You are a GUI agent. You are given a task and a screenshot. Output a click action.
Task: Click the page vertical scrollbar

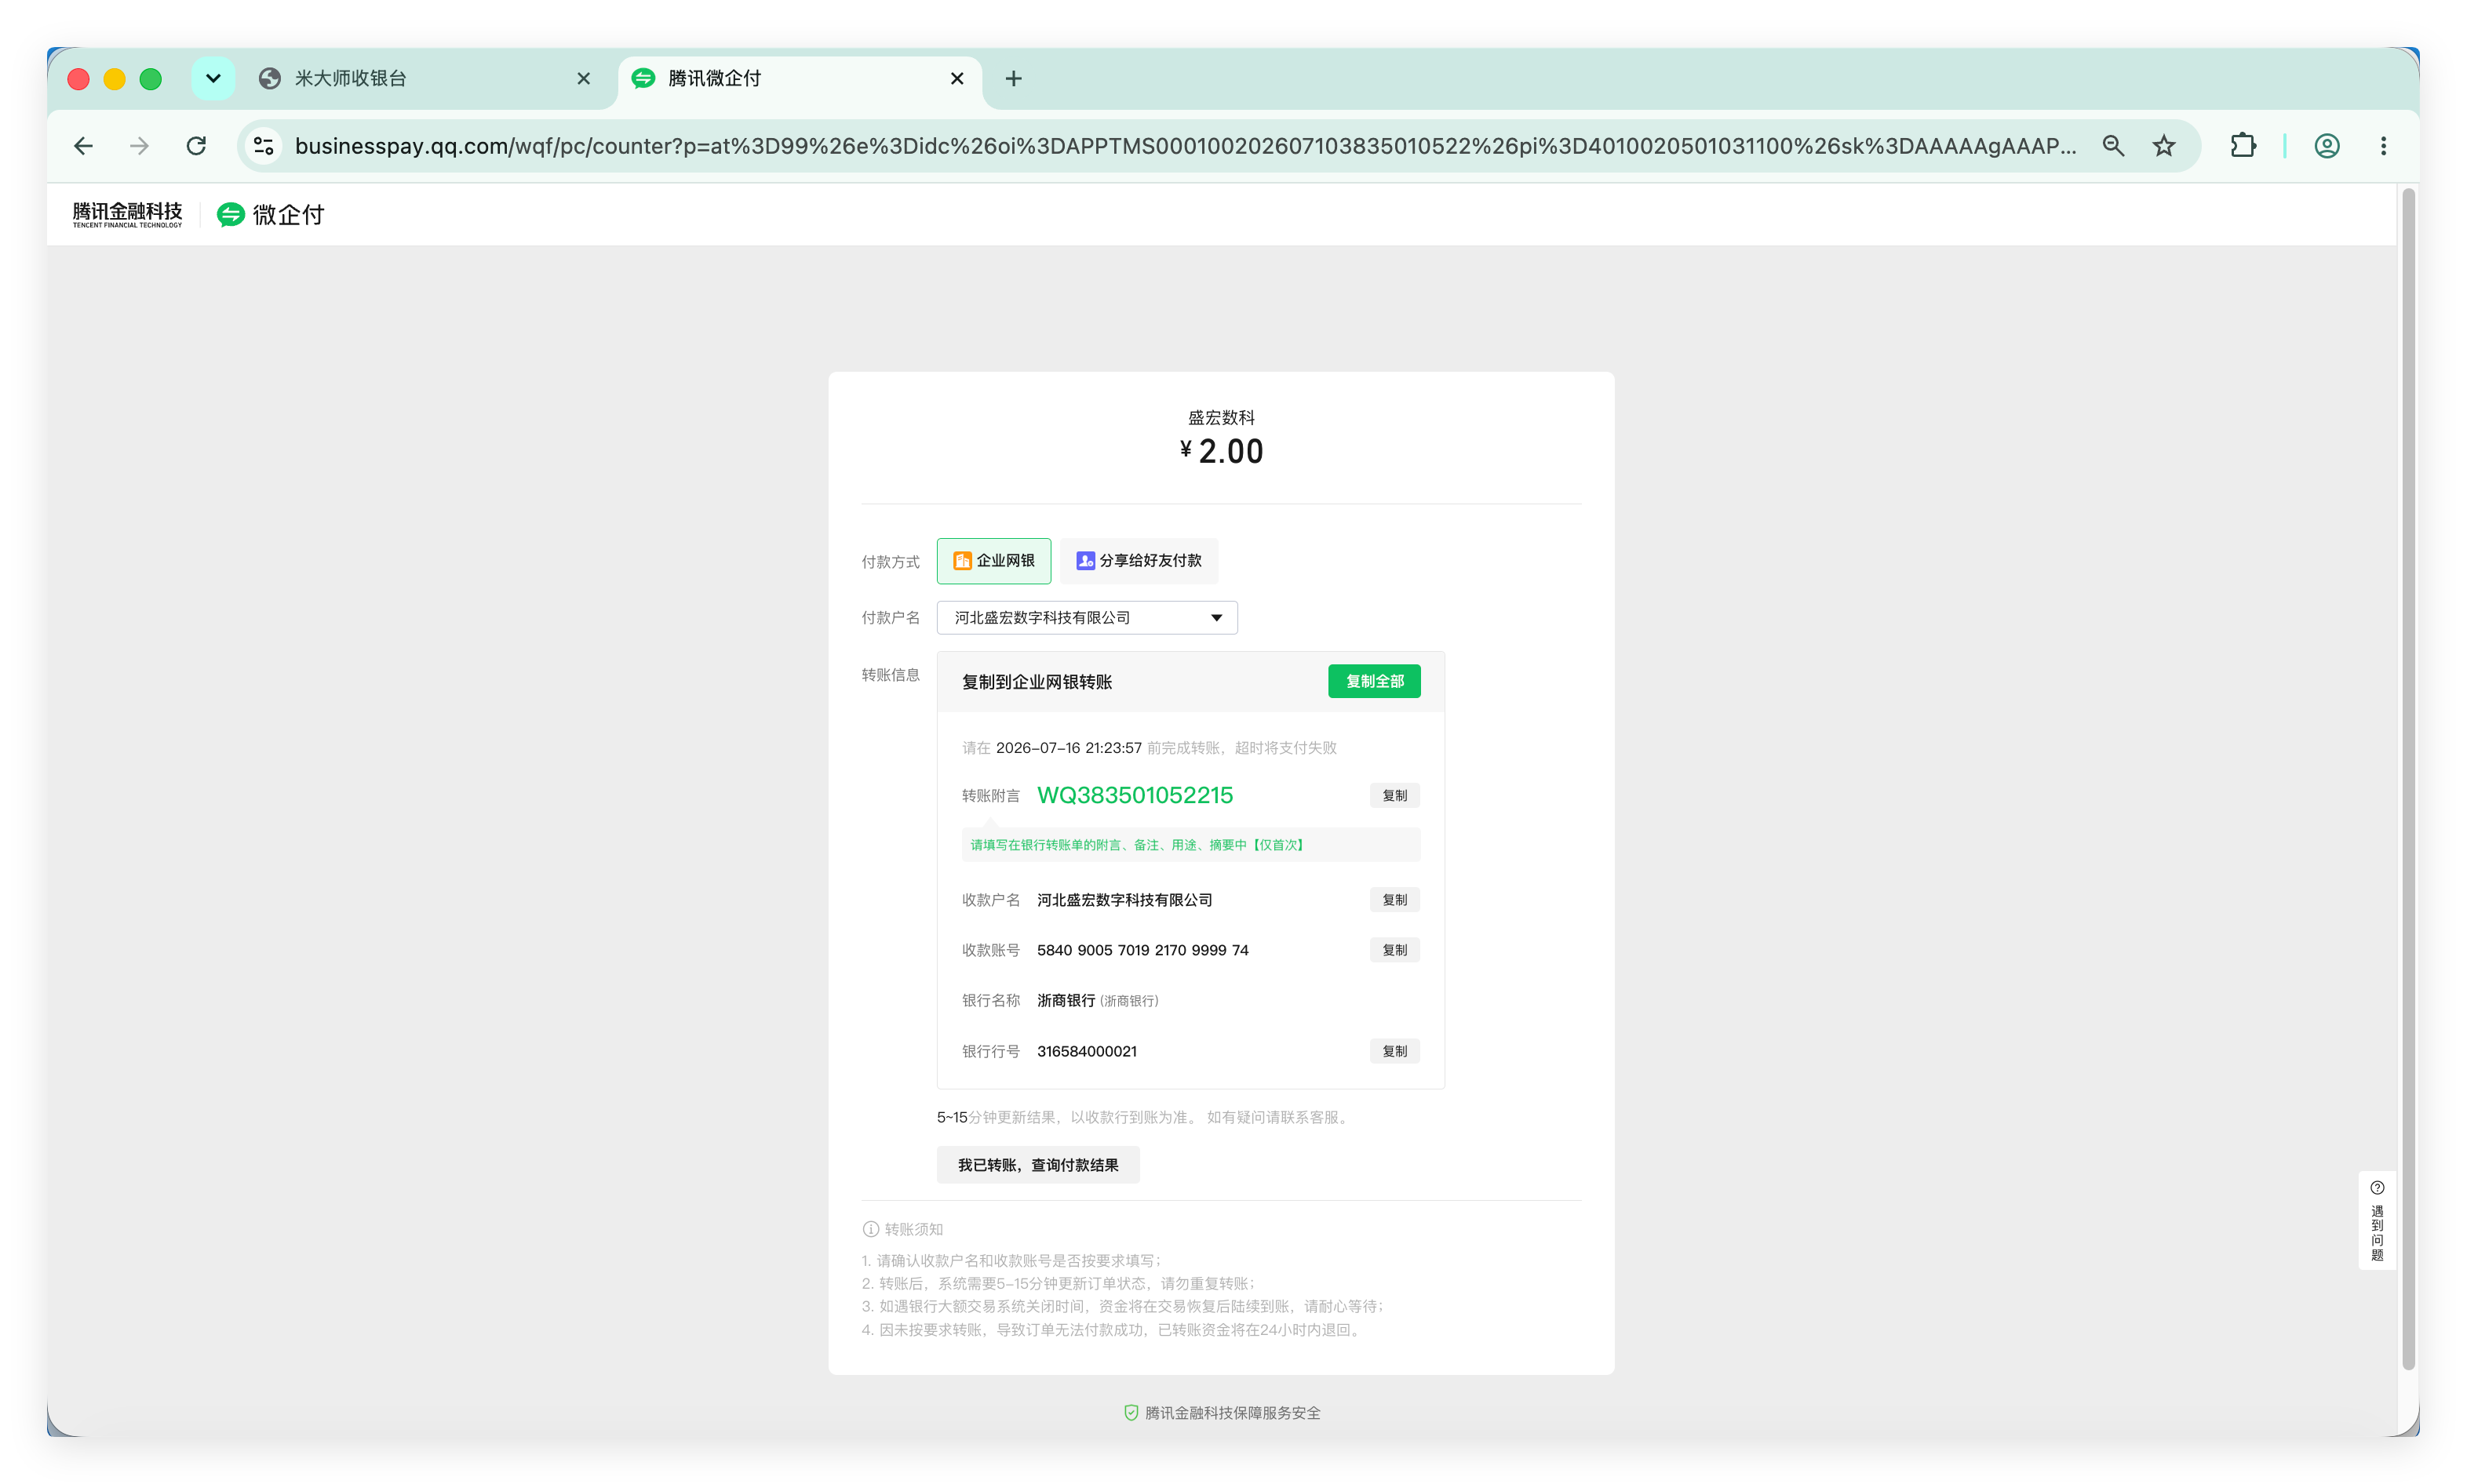2409,780
